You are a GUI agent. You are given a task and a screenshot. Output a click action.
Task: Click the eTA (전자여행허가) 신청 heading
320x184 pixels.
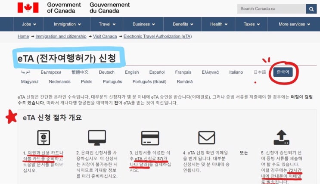click(67, 59)
